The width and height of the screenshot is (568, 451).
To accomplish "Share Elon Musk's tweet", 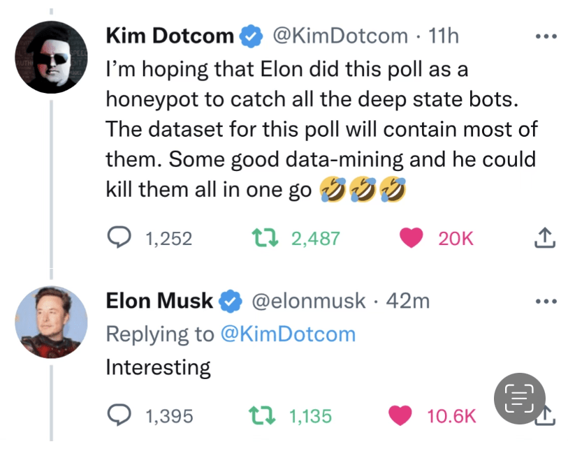I will click(546, 417).
